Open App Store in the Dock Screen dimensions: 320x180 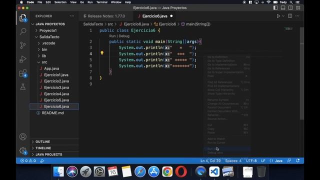[x=153, y=171]
